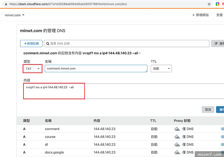Click the 進階 list button
Viewport: 224px width, 157px height.
pos(218,44)
